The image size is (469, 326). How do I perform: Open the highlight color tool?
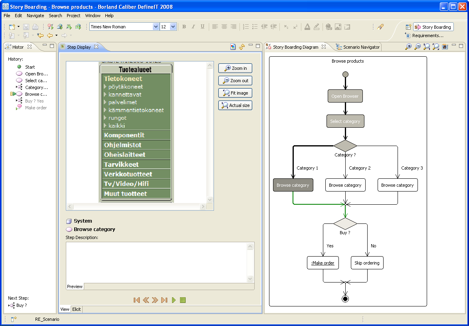[x=317, y=27]
